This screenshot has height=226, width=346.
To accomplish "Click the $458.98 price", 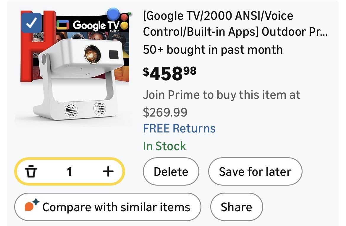I will click(x=169, y=73).
